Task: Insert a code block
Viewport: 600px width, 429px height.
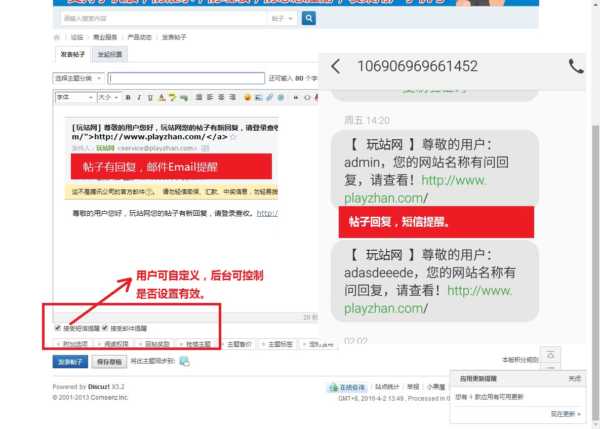Action: (x=307, y=98)
